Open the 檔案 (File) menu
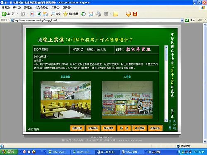The height and width of the screenshot is (155, 207). tap(6, 7)
